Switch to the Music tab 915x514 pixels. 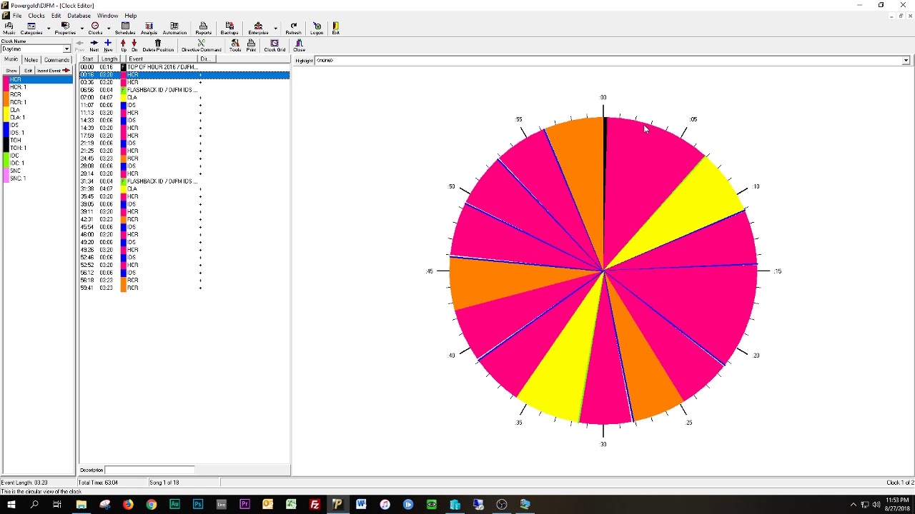click(11, 60)
